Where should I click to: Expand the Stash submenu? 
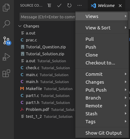coord(102,114)
